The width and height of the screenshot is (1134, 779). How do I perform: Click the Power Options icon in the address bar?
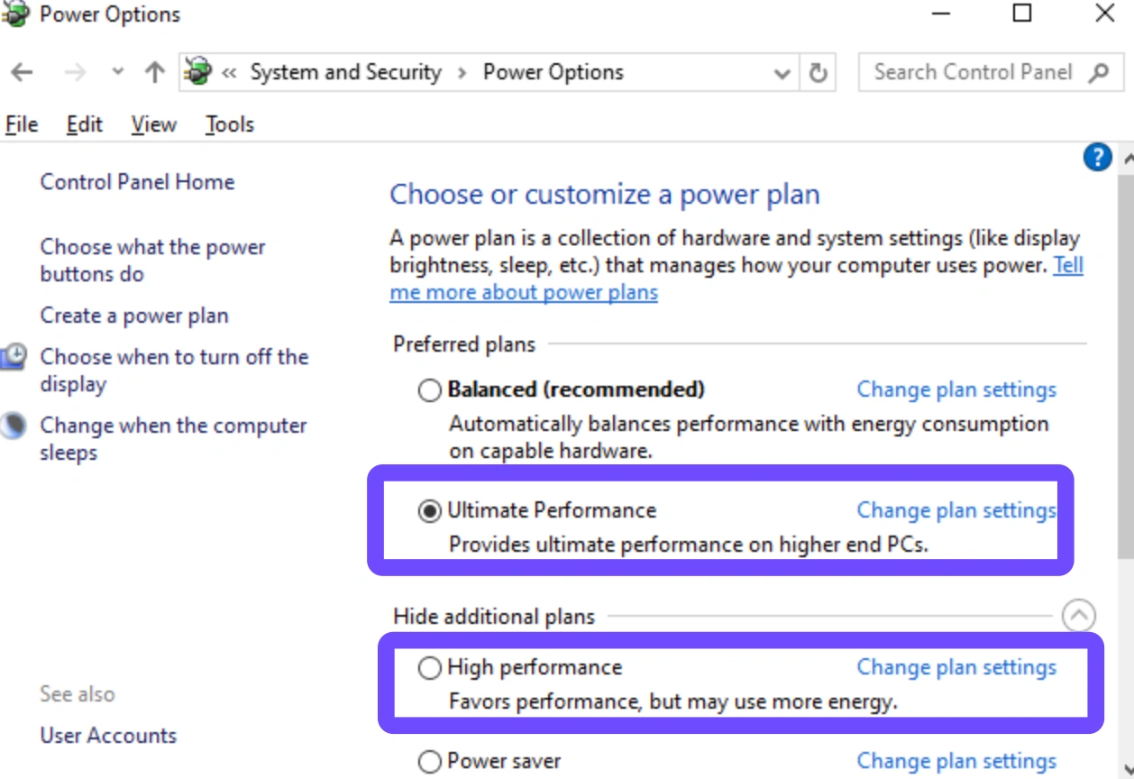197,71
